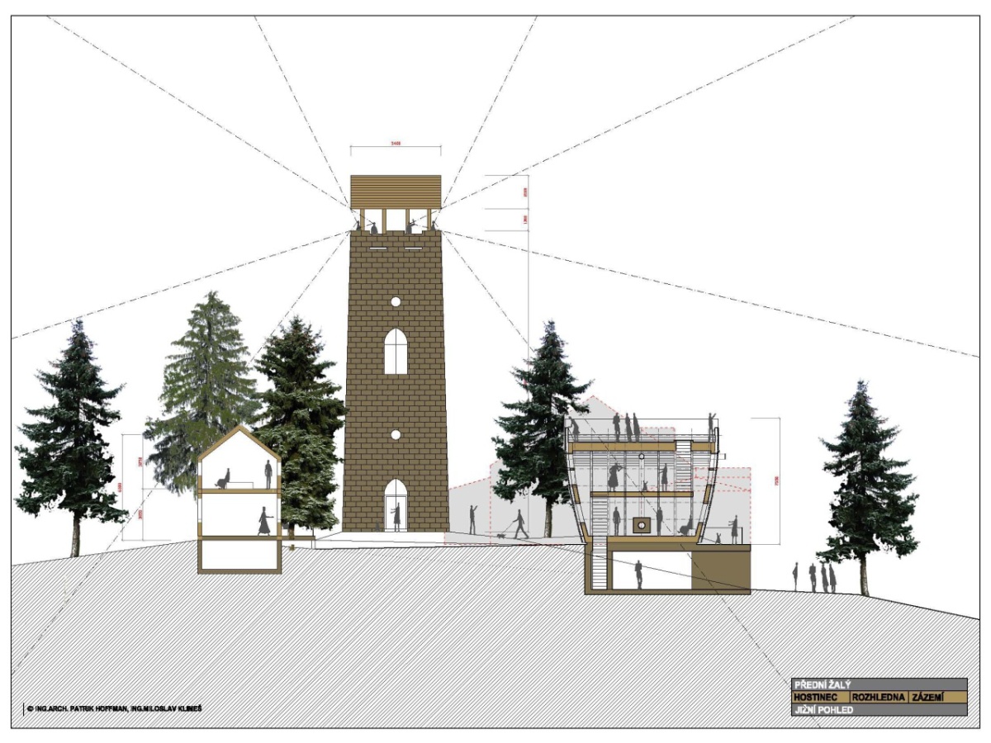Viewport: 991px width, 743px height.
Task: Select the HOSTINEC cell in title block
Action: (821, 698)
